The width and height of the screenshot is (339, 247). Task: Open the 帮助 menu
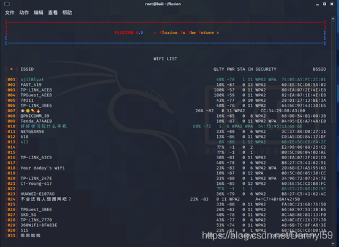[x=67, y=13]
